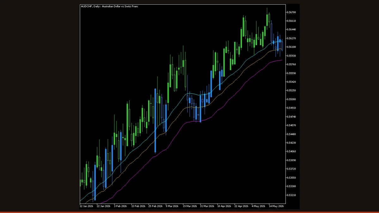
Task: Select price level 0.55760
Action: (x=292, y=64)
